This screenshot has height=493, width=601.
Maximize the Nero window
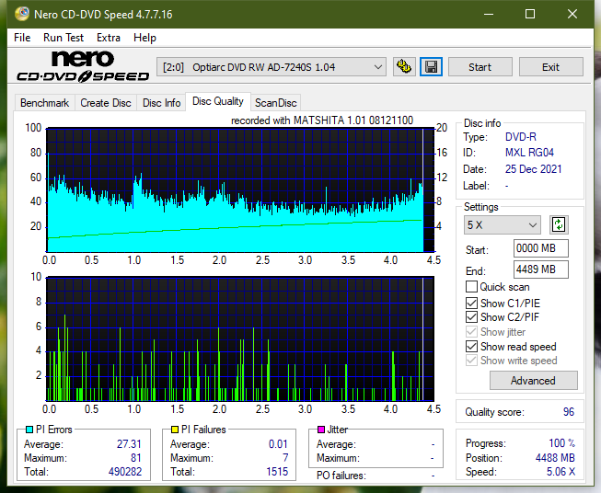click(x=530, y=14)
